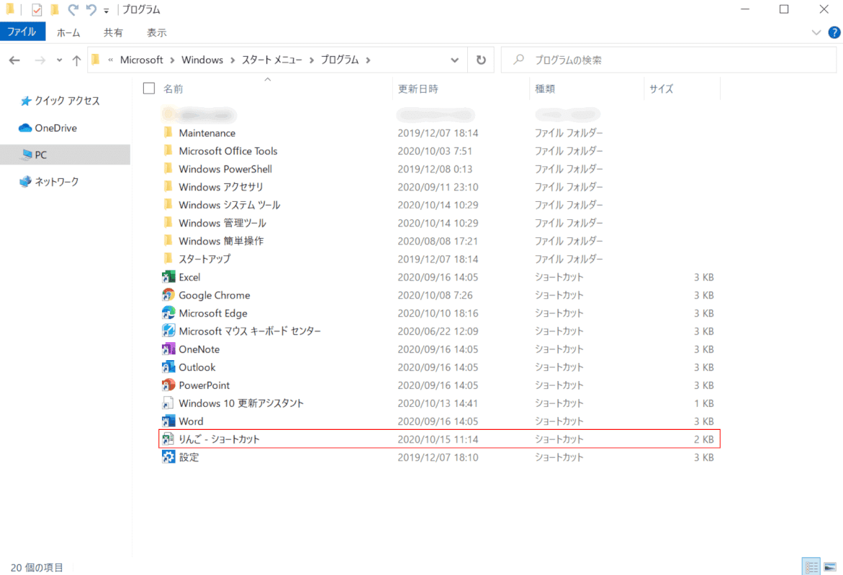Image resolution: width=843 pixels, height=575 pixels.
Task: Select Microsoft マウス キーボード センター icon
Action: click(x=168, y=331)
